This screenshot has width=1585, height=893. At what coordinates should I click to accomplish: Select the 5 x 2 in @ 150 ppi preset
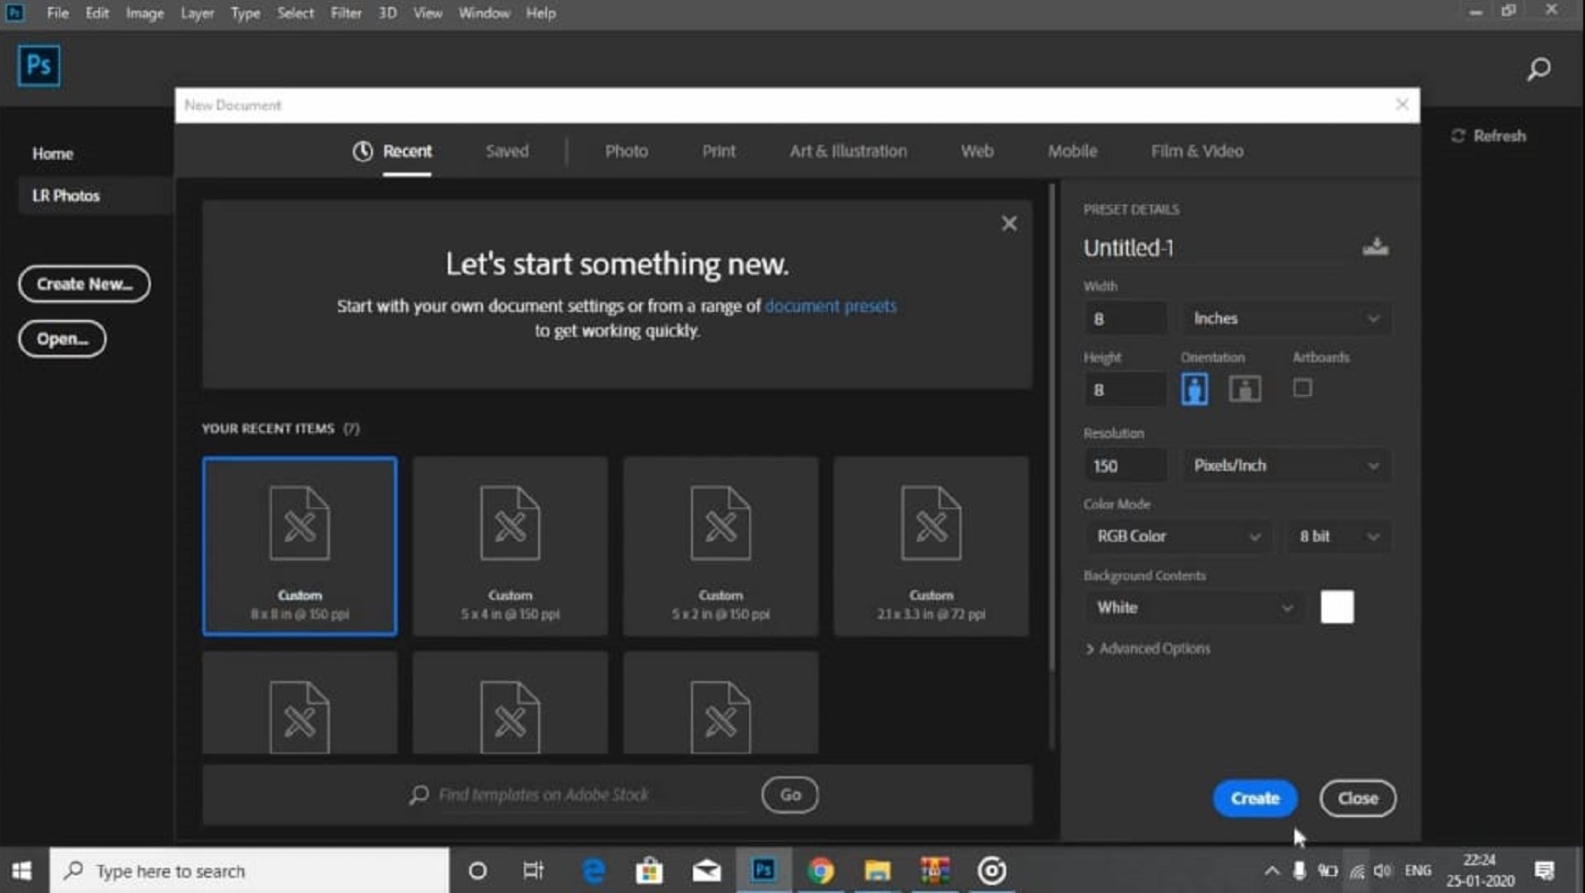(x=721, y=546)
